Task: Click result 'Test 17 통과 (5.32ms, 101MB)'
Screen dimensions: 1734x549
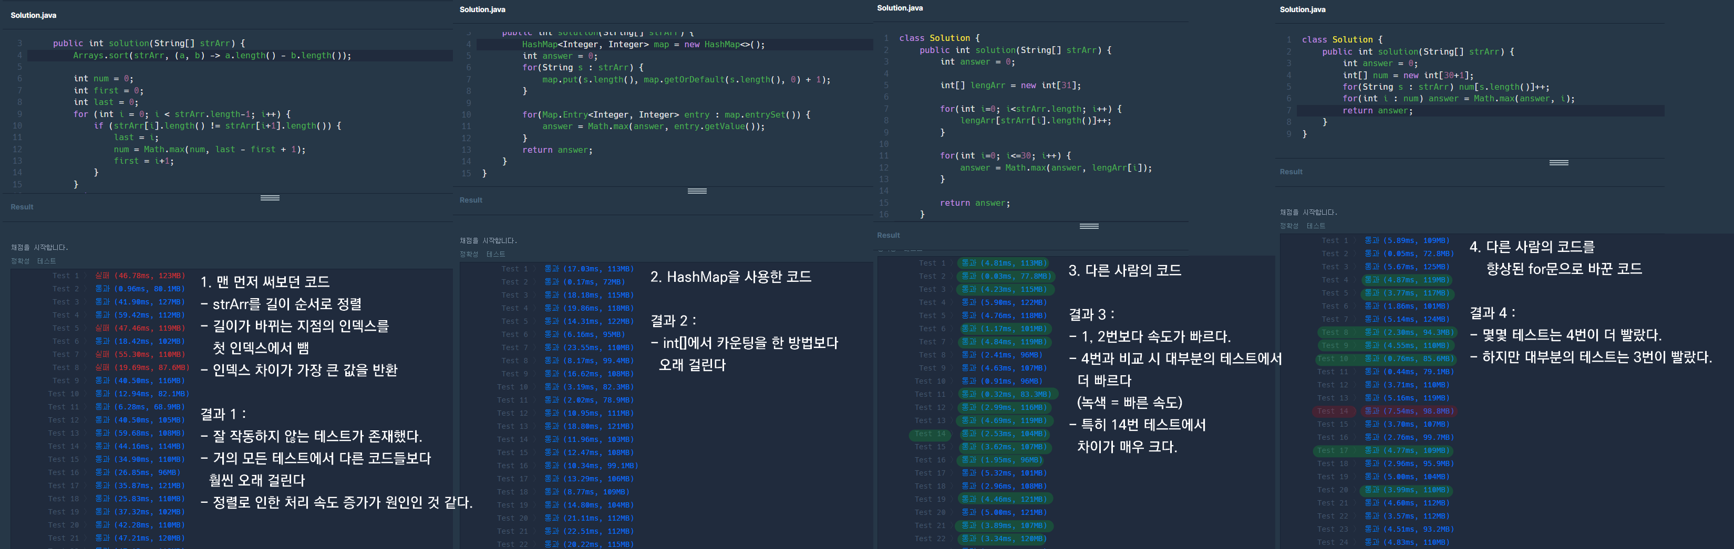Action: click(x=980, y=473)
